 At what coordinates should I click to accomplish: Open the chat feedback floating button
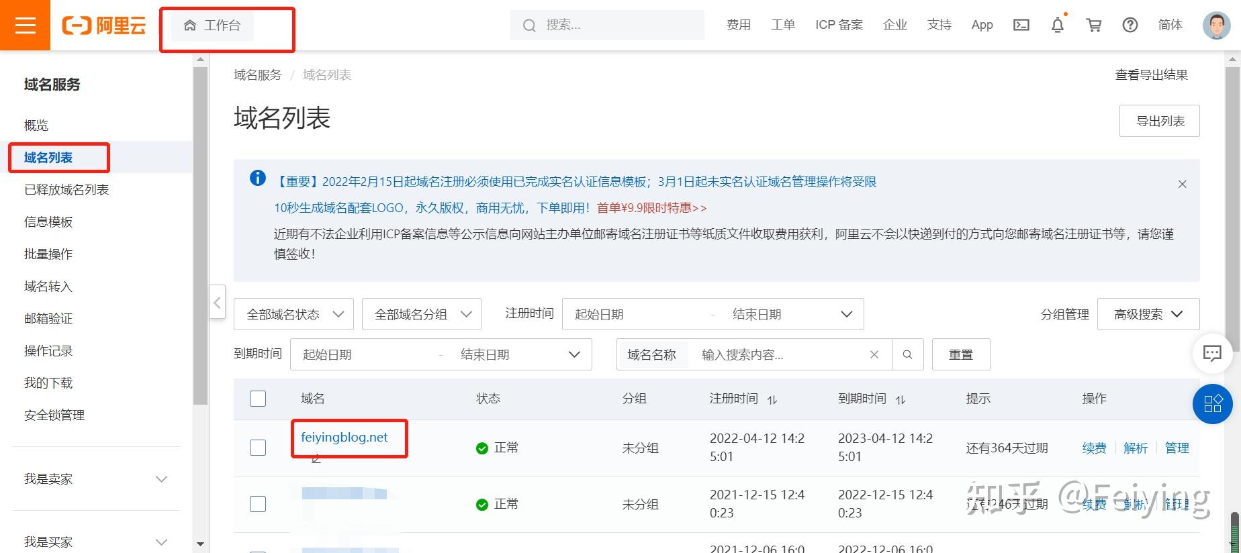[x=1212, y=353]
